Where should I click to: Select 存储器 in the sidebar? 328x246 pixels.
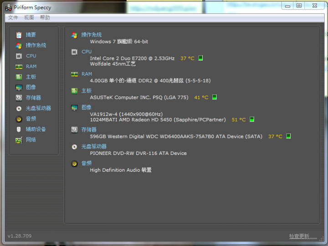33,97
